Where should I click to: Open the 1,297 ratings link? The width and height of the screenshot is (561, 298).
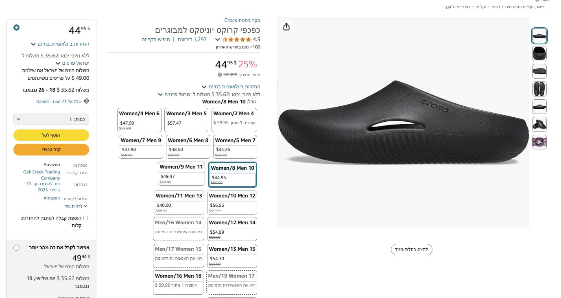(x=194, y=39)
